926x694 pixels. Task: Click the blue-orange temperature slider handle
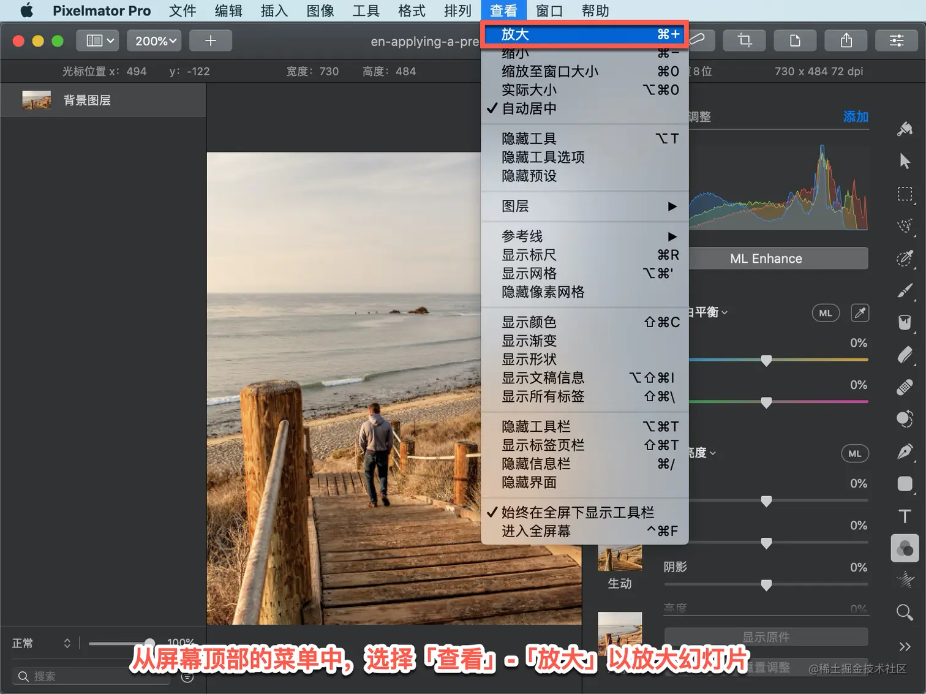click(766, 361)
